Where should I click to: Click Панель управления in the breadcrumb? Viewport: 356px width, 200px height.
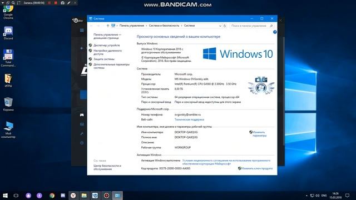[132, 26]
